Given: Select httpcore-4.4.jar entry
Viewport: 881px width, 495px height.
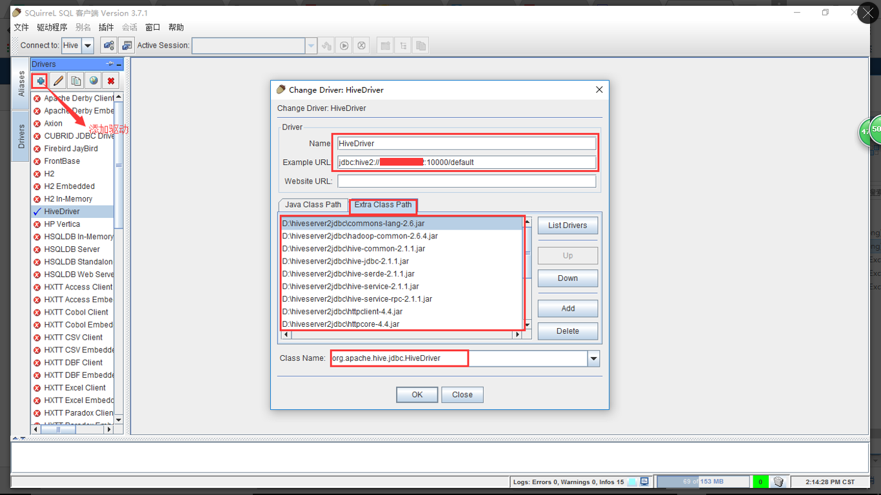Looking at the screenshot, I should click(x=402, y=324).
